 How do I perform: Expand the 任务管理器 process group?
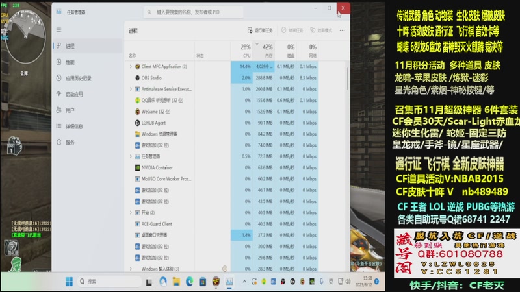pos(131,156)
